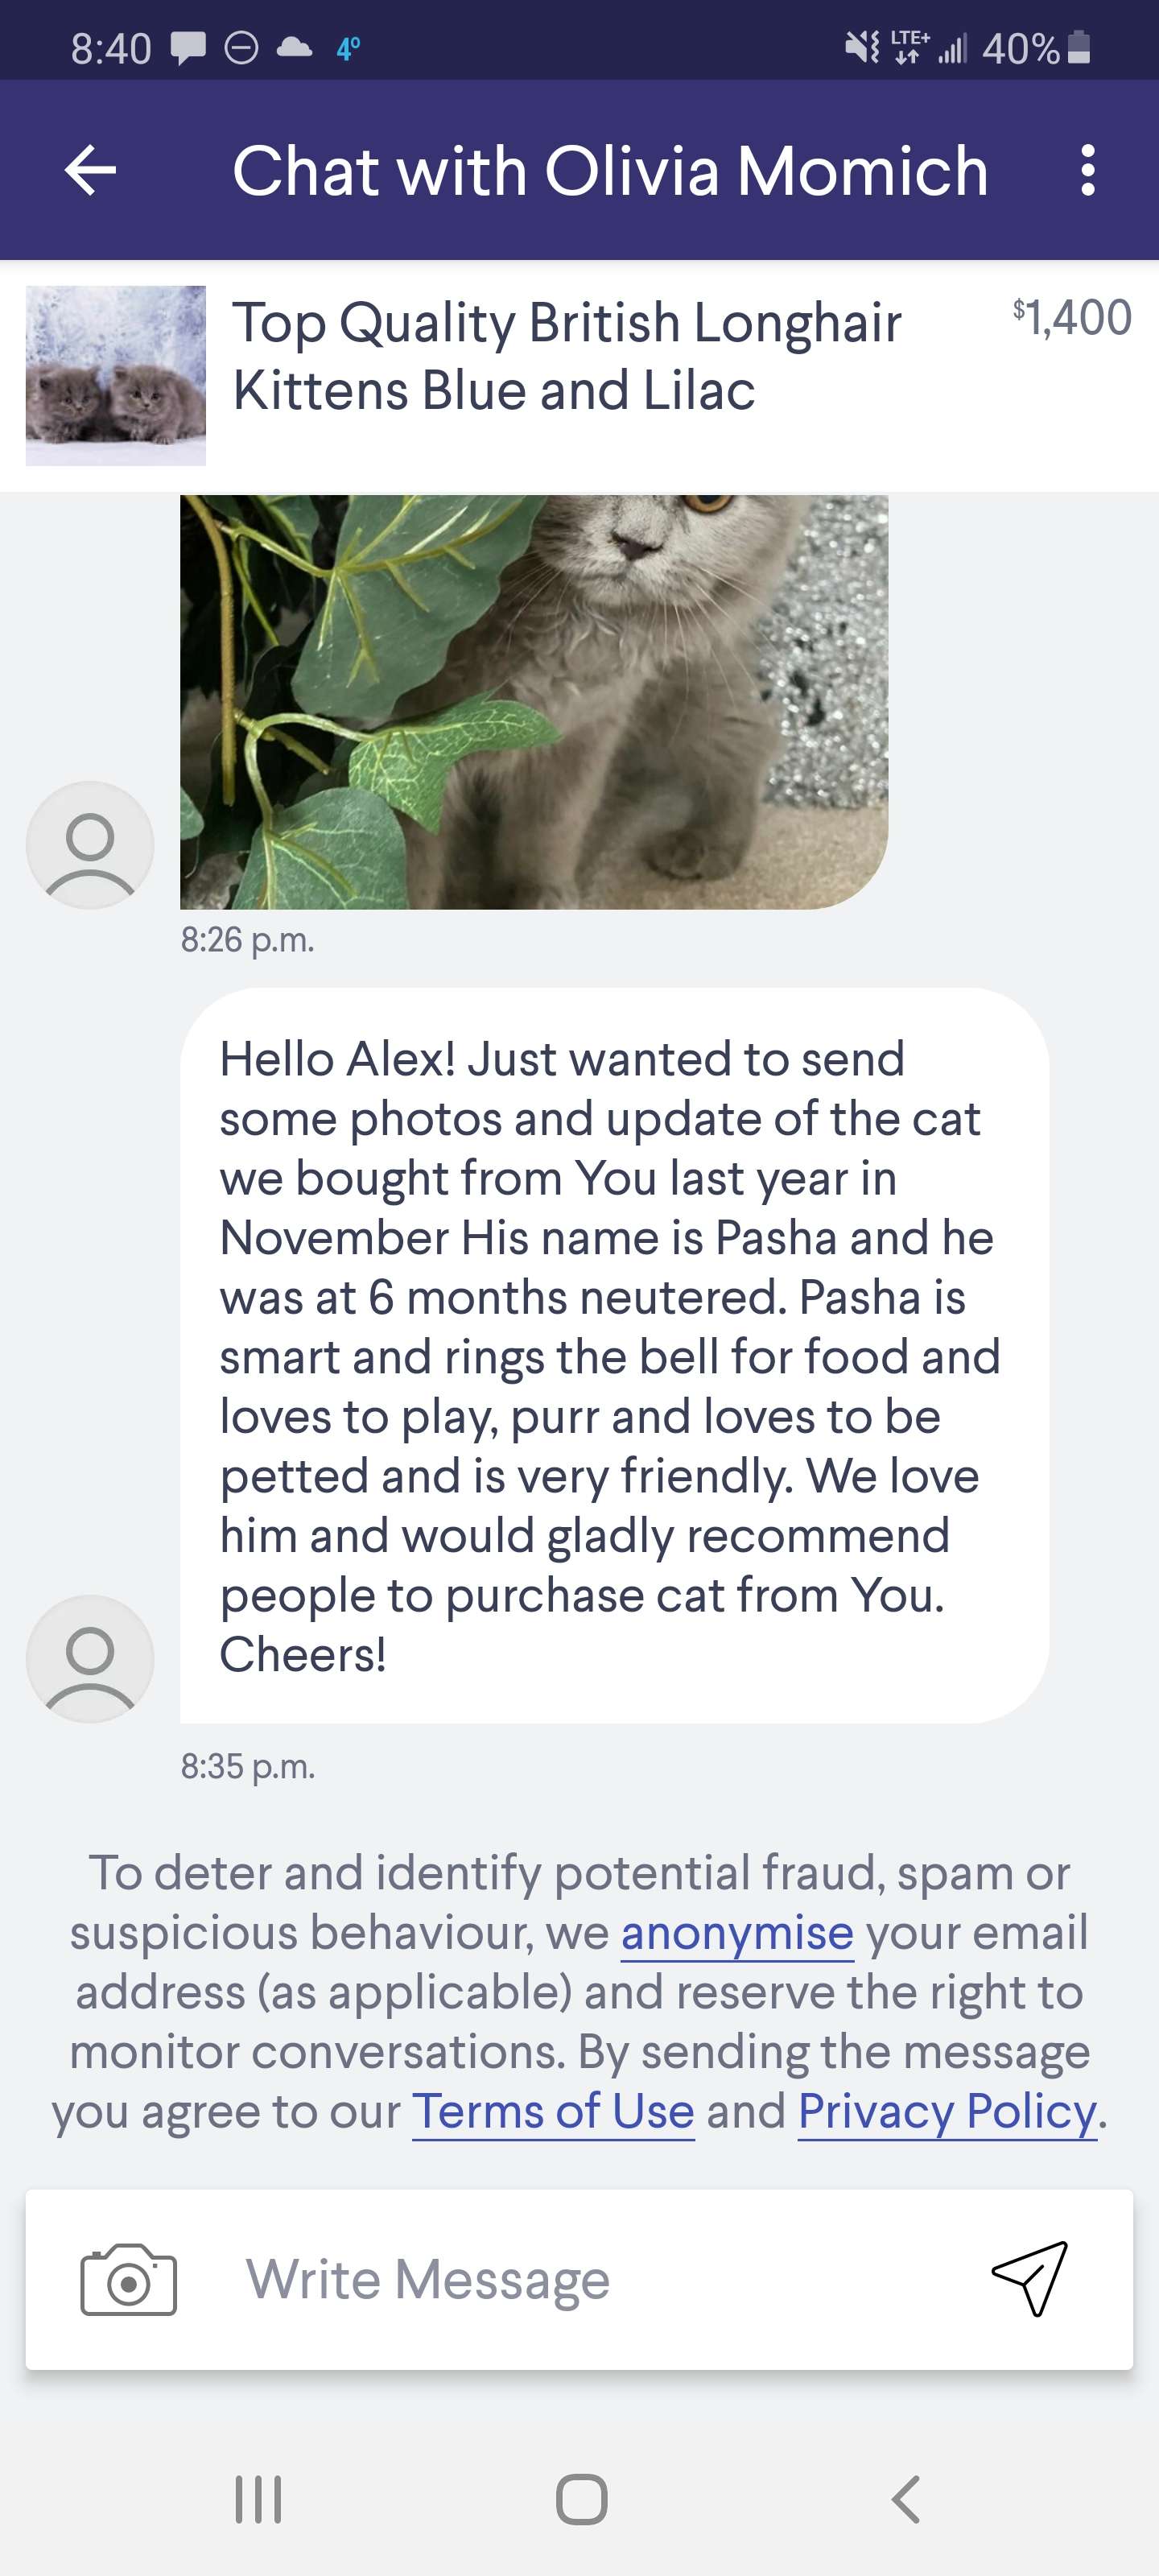This screenshot has height=2576, width=1159.
Task: Open the Top Quality British Longhair listing title
Action: [x=566, y=356]
